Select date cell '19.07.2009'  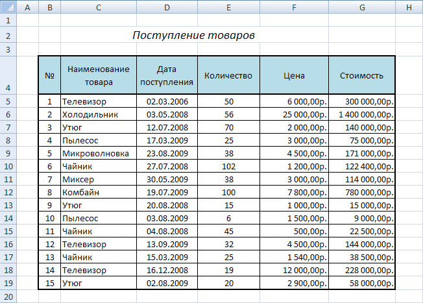click(167, 192)
